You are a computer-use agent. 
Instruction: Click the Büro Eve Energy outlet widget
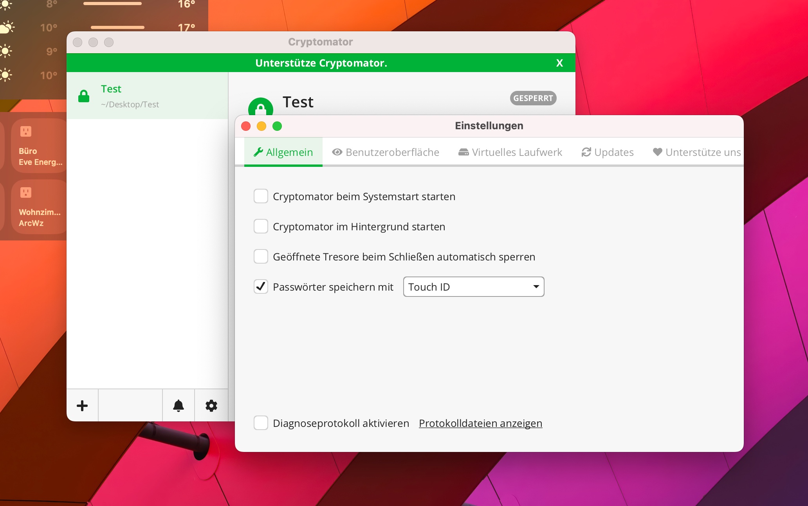(x=39, y=146)
